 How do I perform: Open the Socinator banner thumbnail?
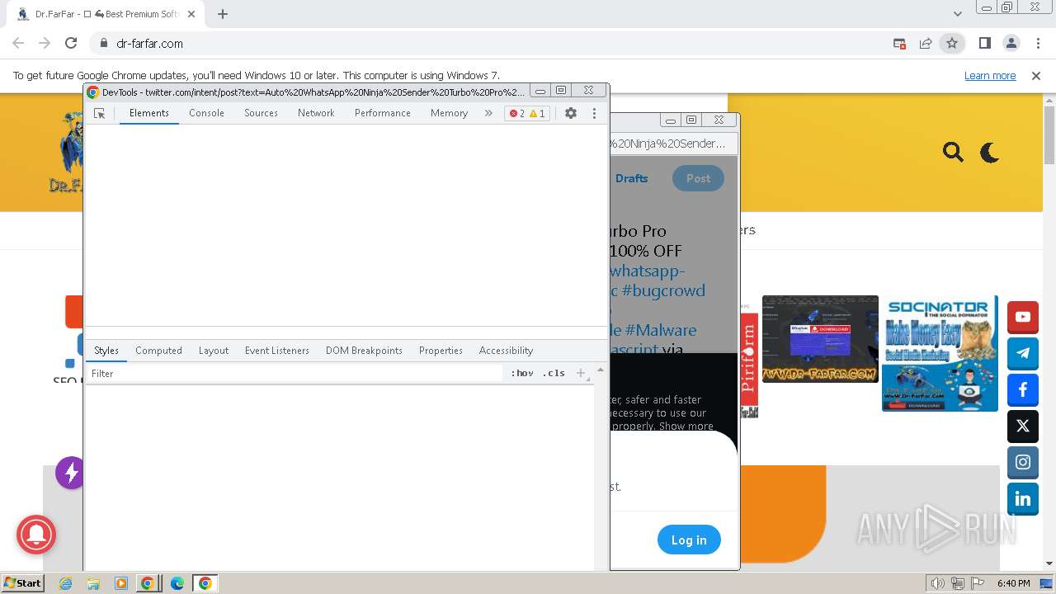pyautogui.click(x=940, y=353)
